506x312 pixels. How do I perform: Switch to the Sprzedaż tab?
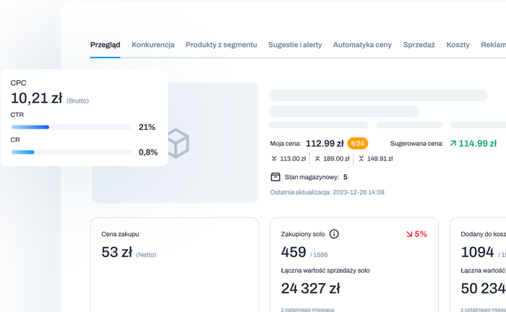pos(419,45)
